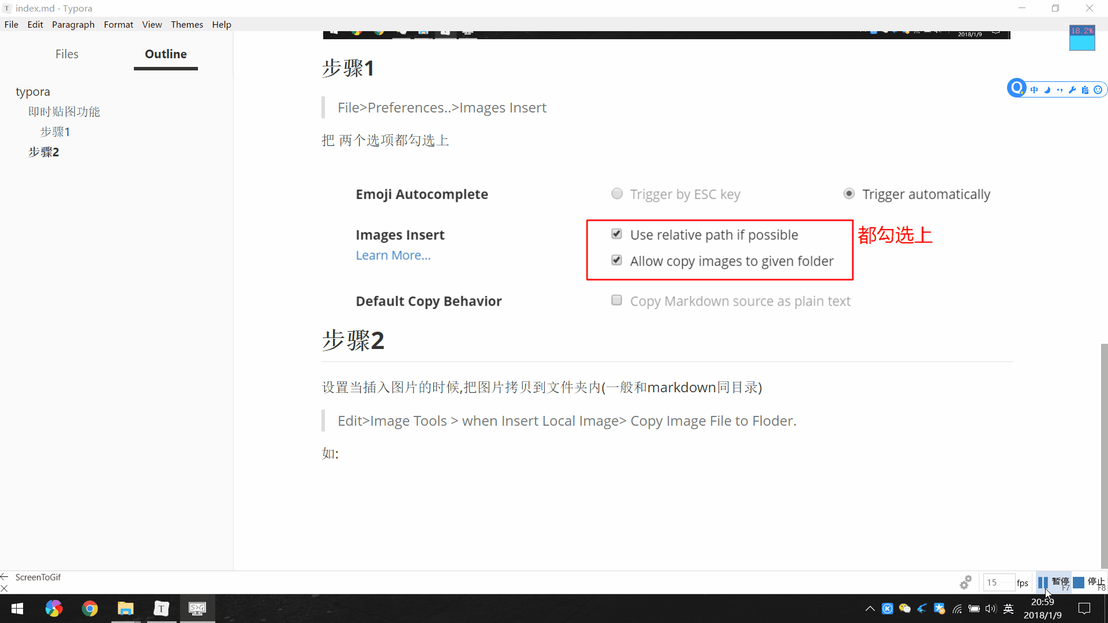Screen dimensions: 1108x623
Task: Toggle Copy Markdown source as plain text
Action: pyautogui.click(x=616, y=301)
